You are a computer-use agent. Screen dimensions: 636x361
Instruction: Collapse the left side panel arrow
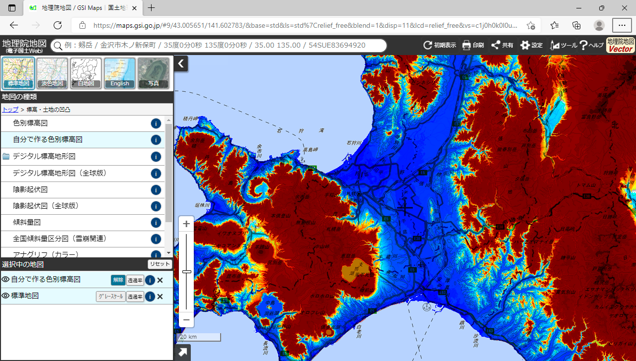(x=181, y=63)
